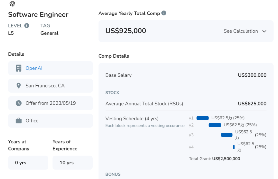
Task: Expand the See Calculation chevron
Action: pos(264,31)
